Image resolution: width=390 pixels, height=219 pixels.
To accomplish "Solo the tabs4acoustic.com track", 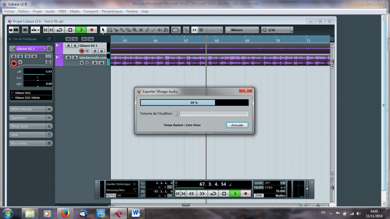I will point(75,57).
